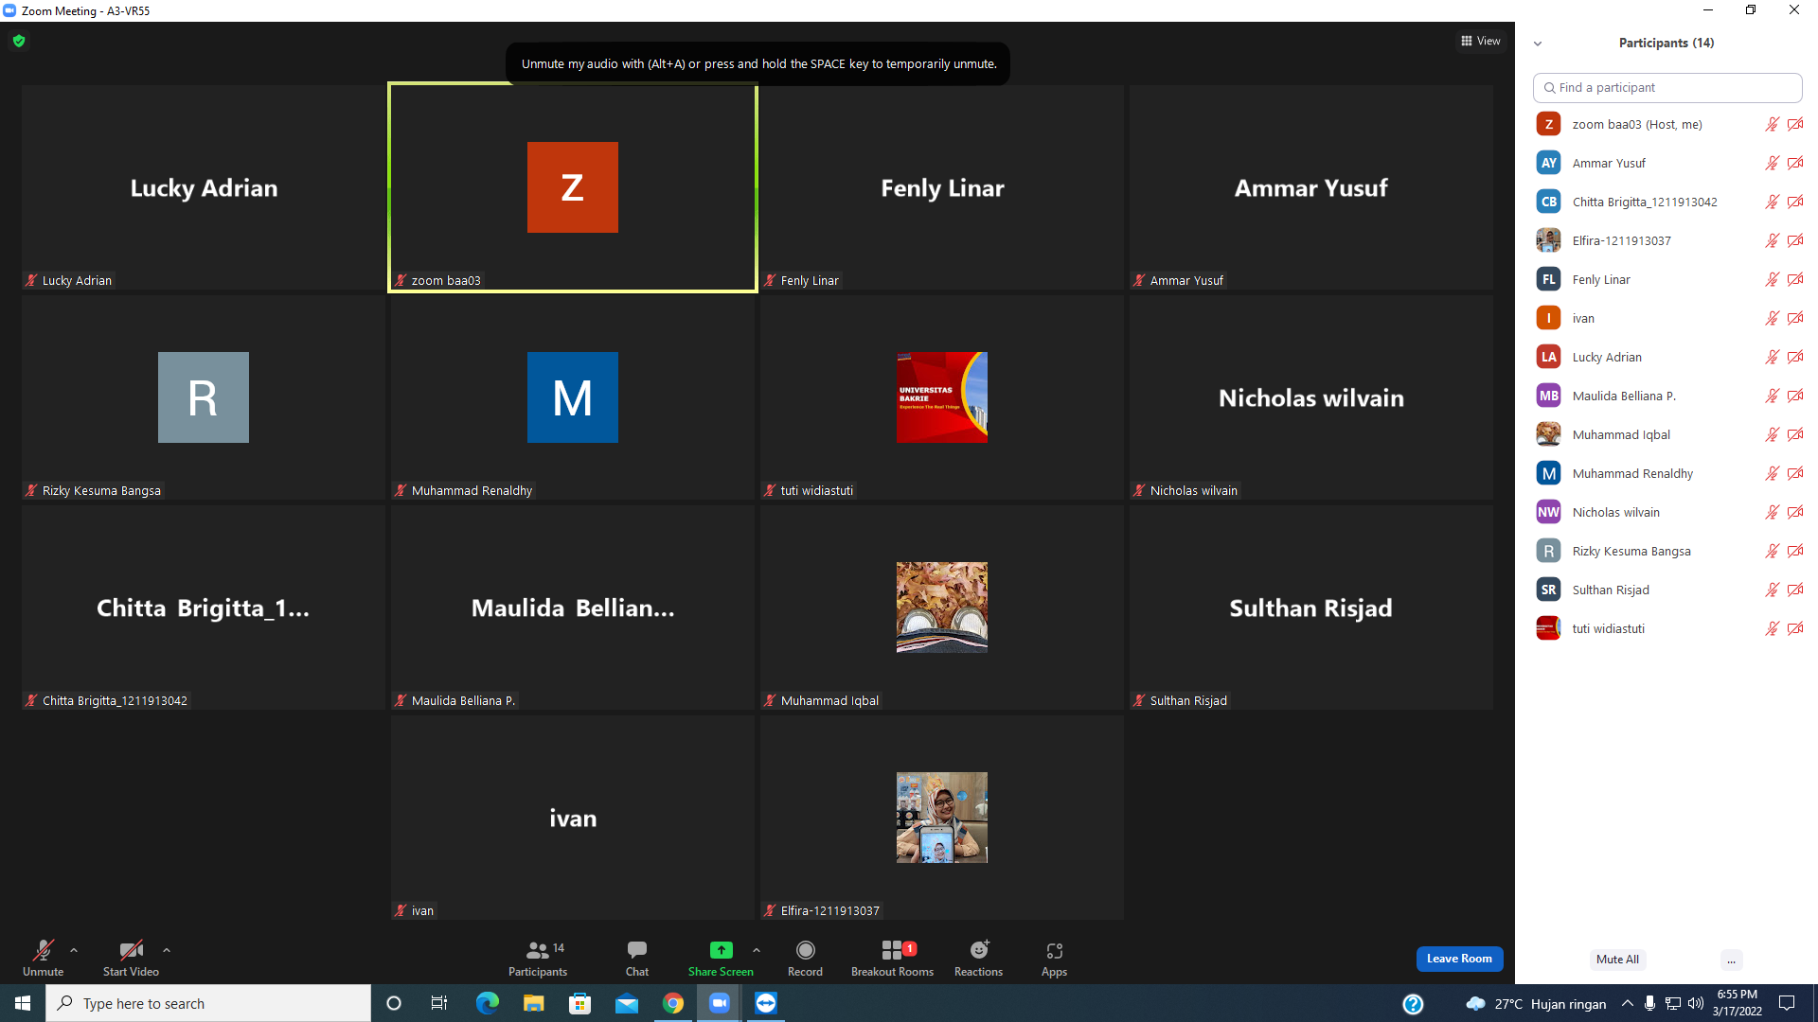Toggle video for Maulida Belliana P. in list
The width and height of the screenshot is (1818, 1022).
(x=1795, y=396)
